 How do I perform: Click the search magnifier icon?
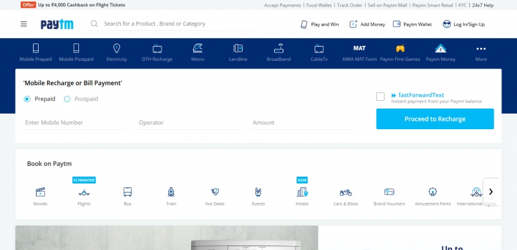pyautogui.click(x=94, y=24)
